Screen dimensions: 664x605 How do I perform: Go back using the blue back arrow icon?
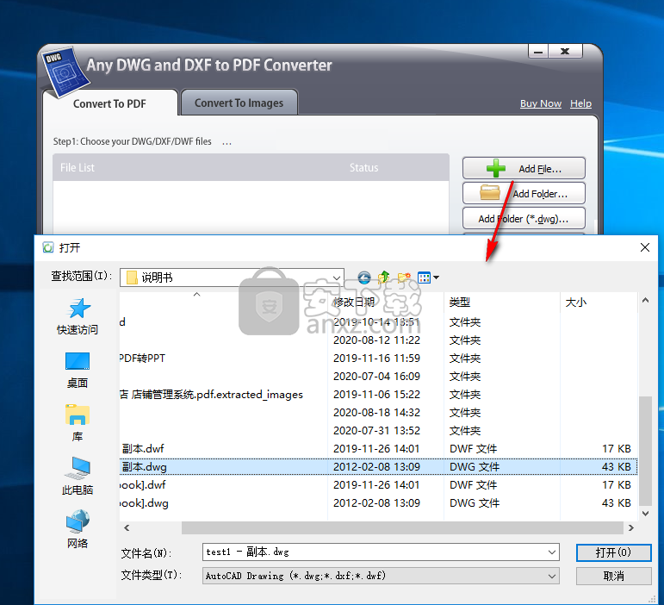364,278
